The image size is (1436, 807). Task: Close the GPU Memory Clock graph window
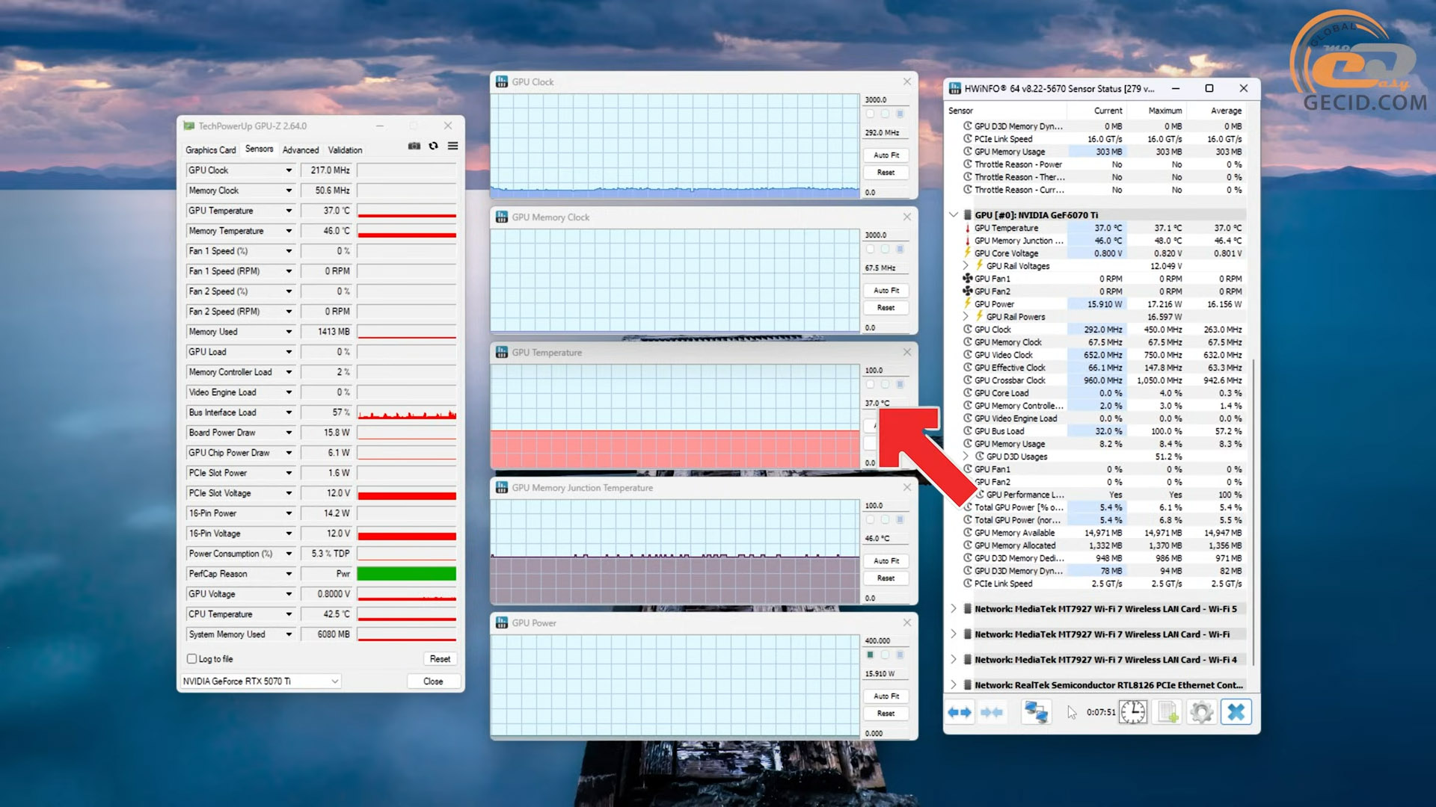(x=907, y=217)
